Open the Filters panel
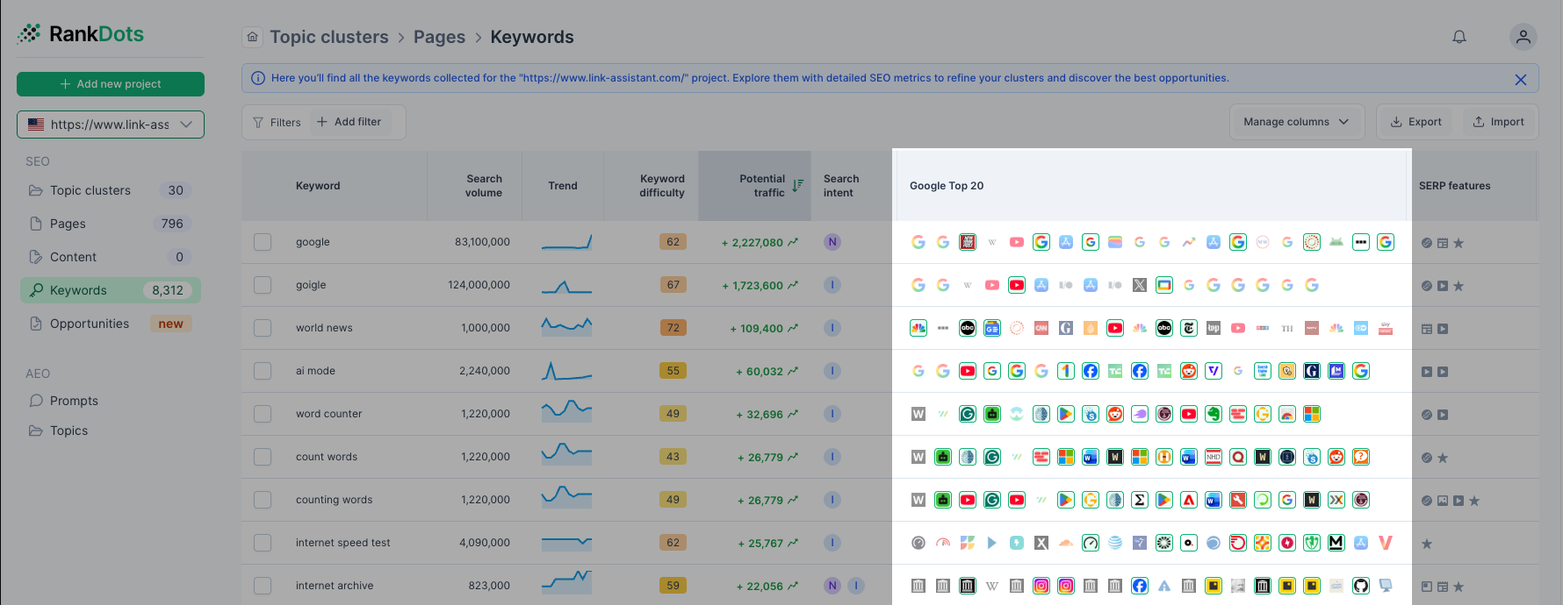1563x605 pixels. [x=277, y=123]
